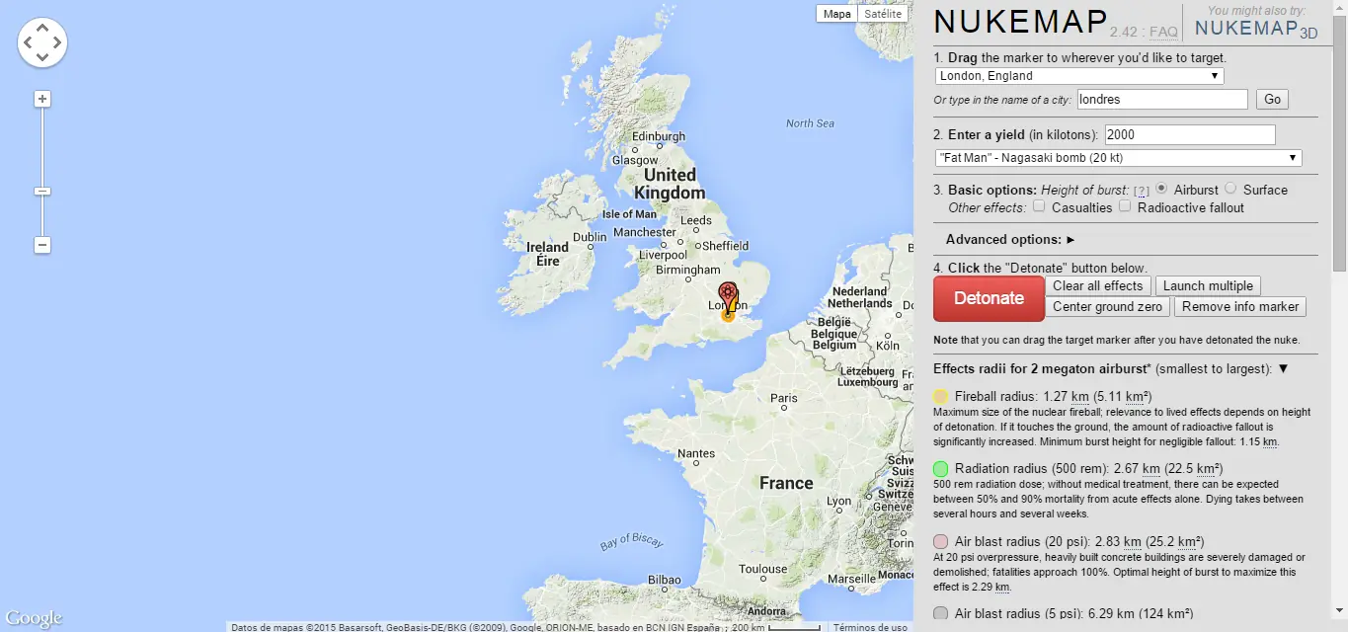This screenshot has height=632, width=1348.
Task: Select the Airburst radio button
Action: tap(1162, 189)
